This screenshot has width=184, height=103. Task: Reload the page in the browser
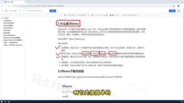tap(9, 6)
